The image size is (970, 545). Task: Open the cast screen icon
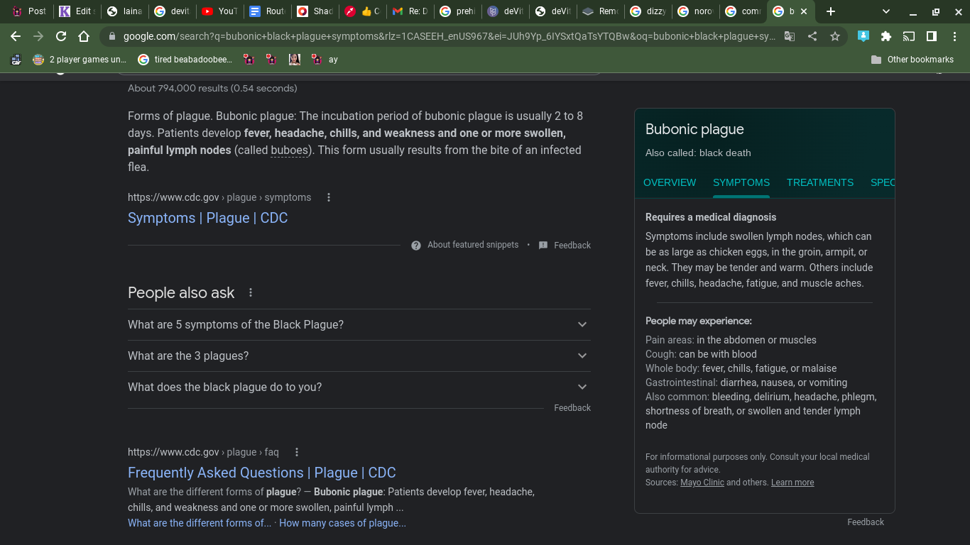click(909, 36)
